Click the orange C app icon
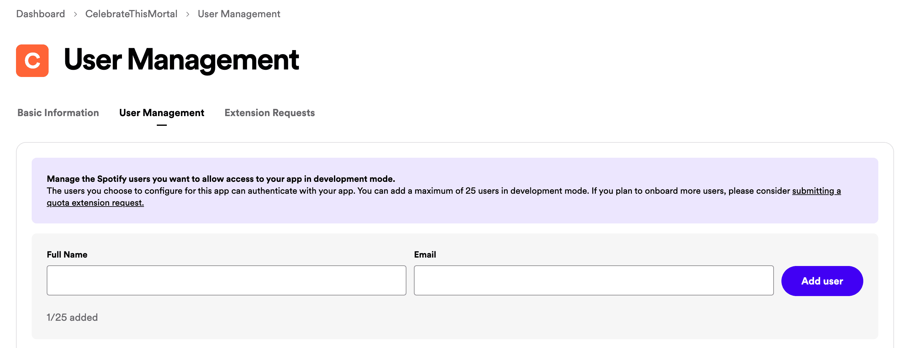 [x=32, y=61]
